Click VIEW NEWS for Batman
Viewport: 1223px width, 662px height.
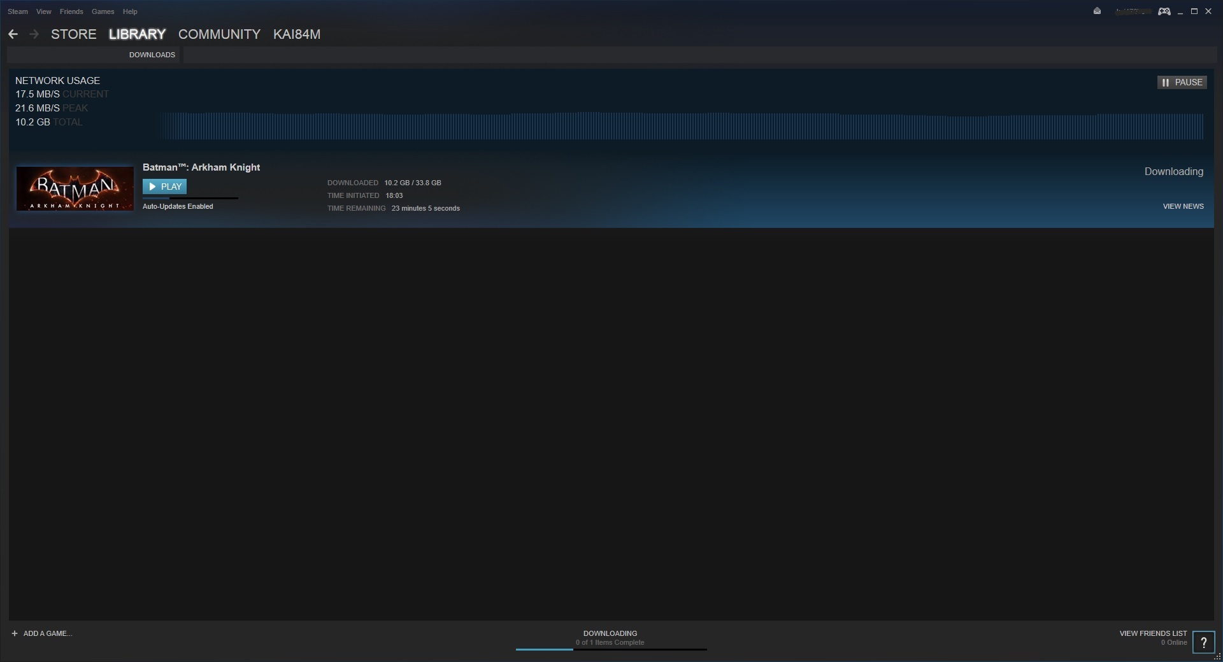point(1183,206)
